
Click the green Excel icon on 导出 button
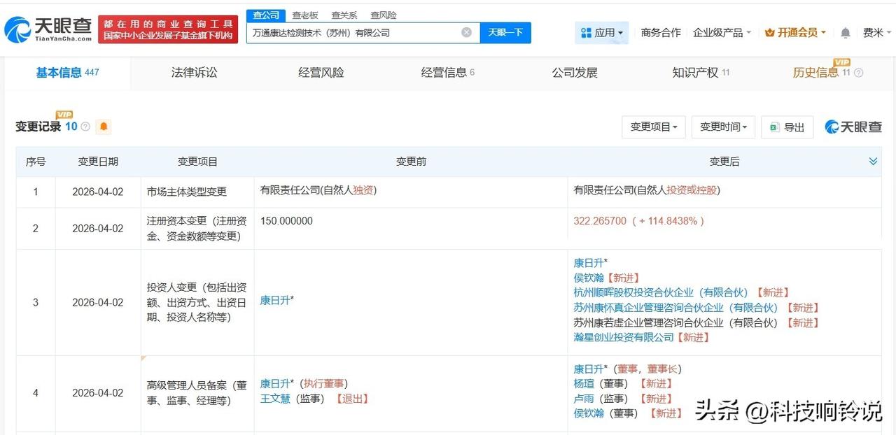click(x=774, y=127)
